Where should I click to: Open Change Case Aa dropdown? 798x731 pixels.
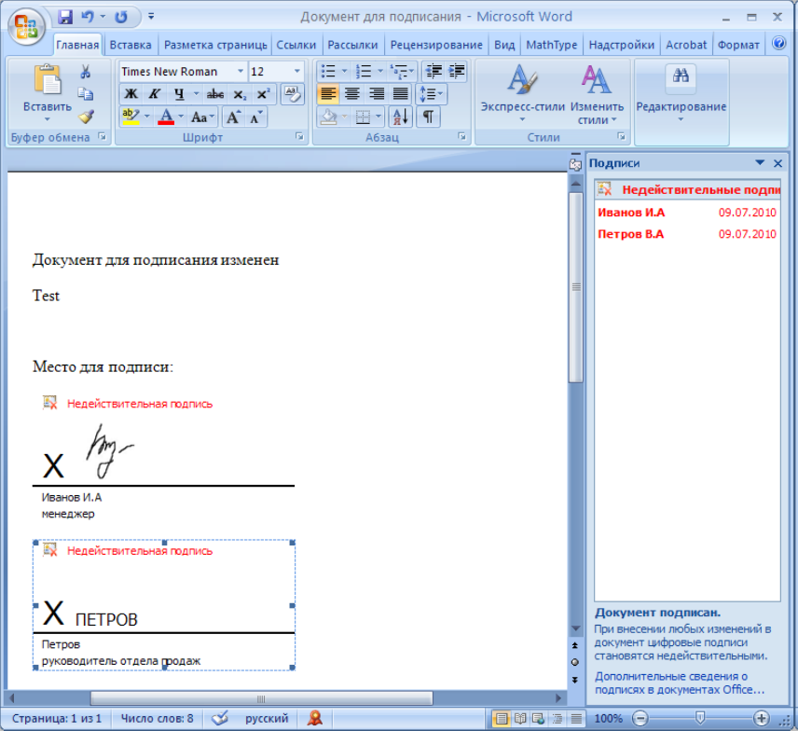203,117
